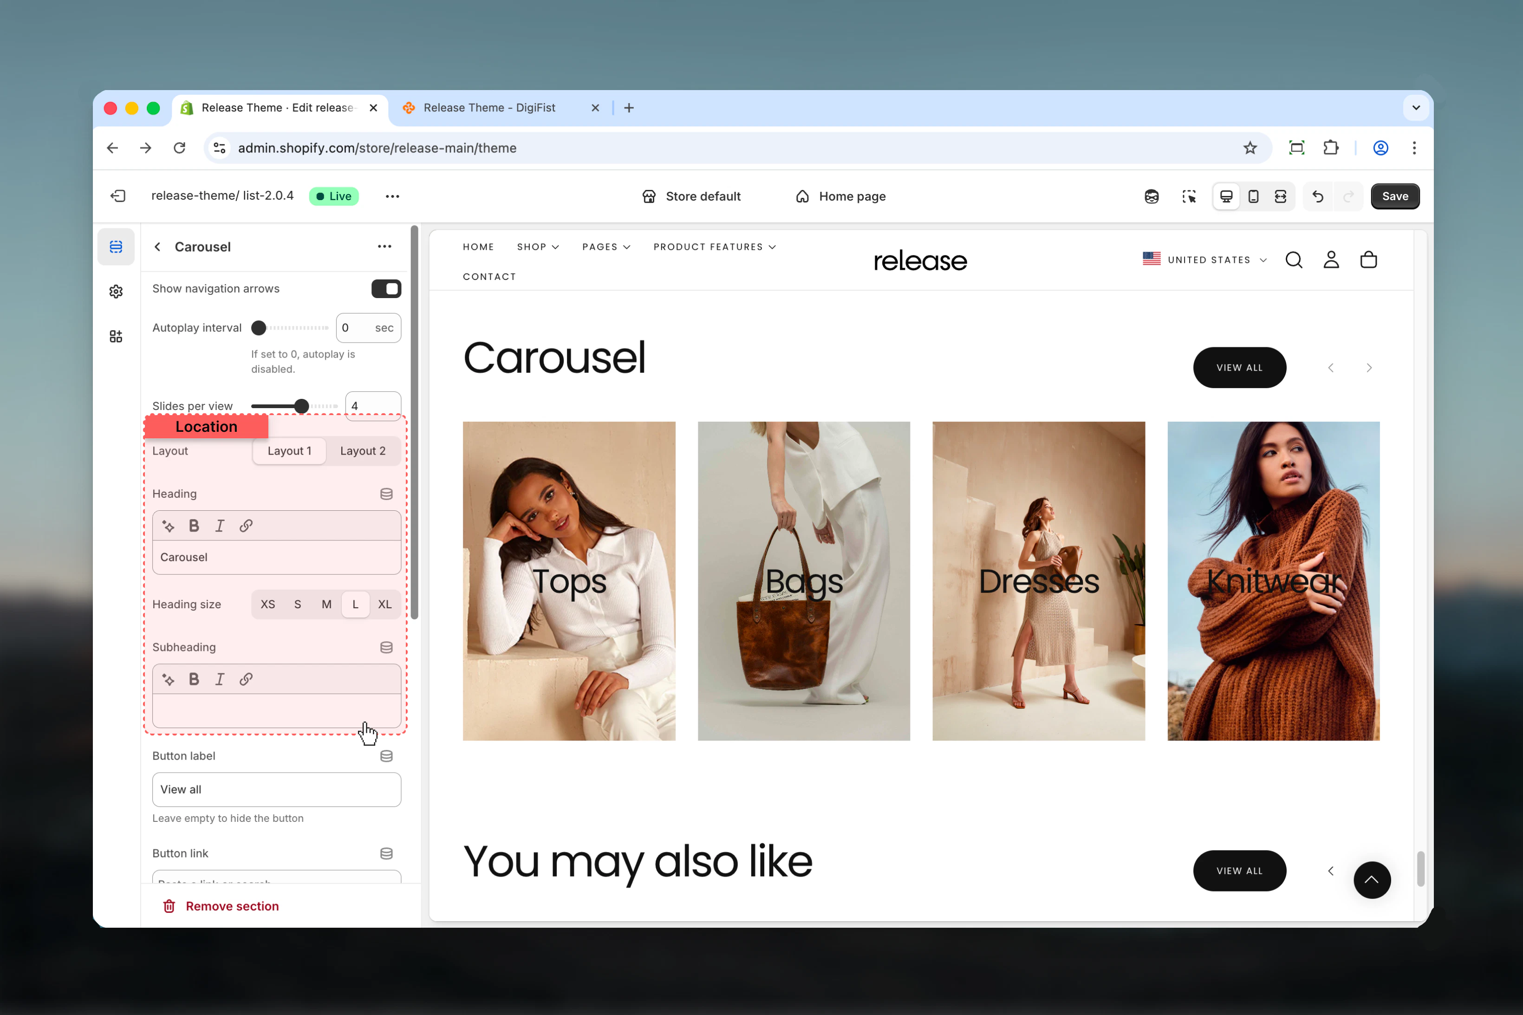The image size is (1523, 1015).
Task: Click the release store logo
Action: [920, 260]
